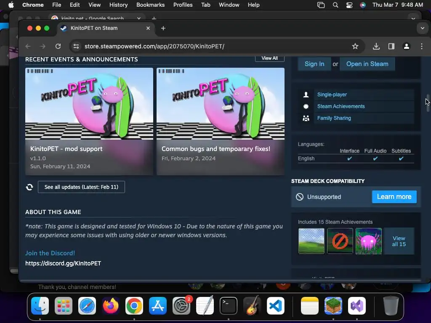Open Spotlight search in menu bar
Image resolution: width=431 pixels, height=323 pixels.
[x=335, y=5]
